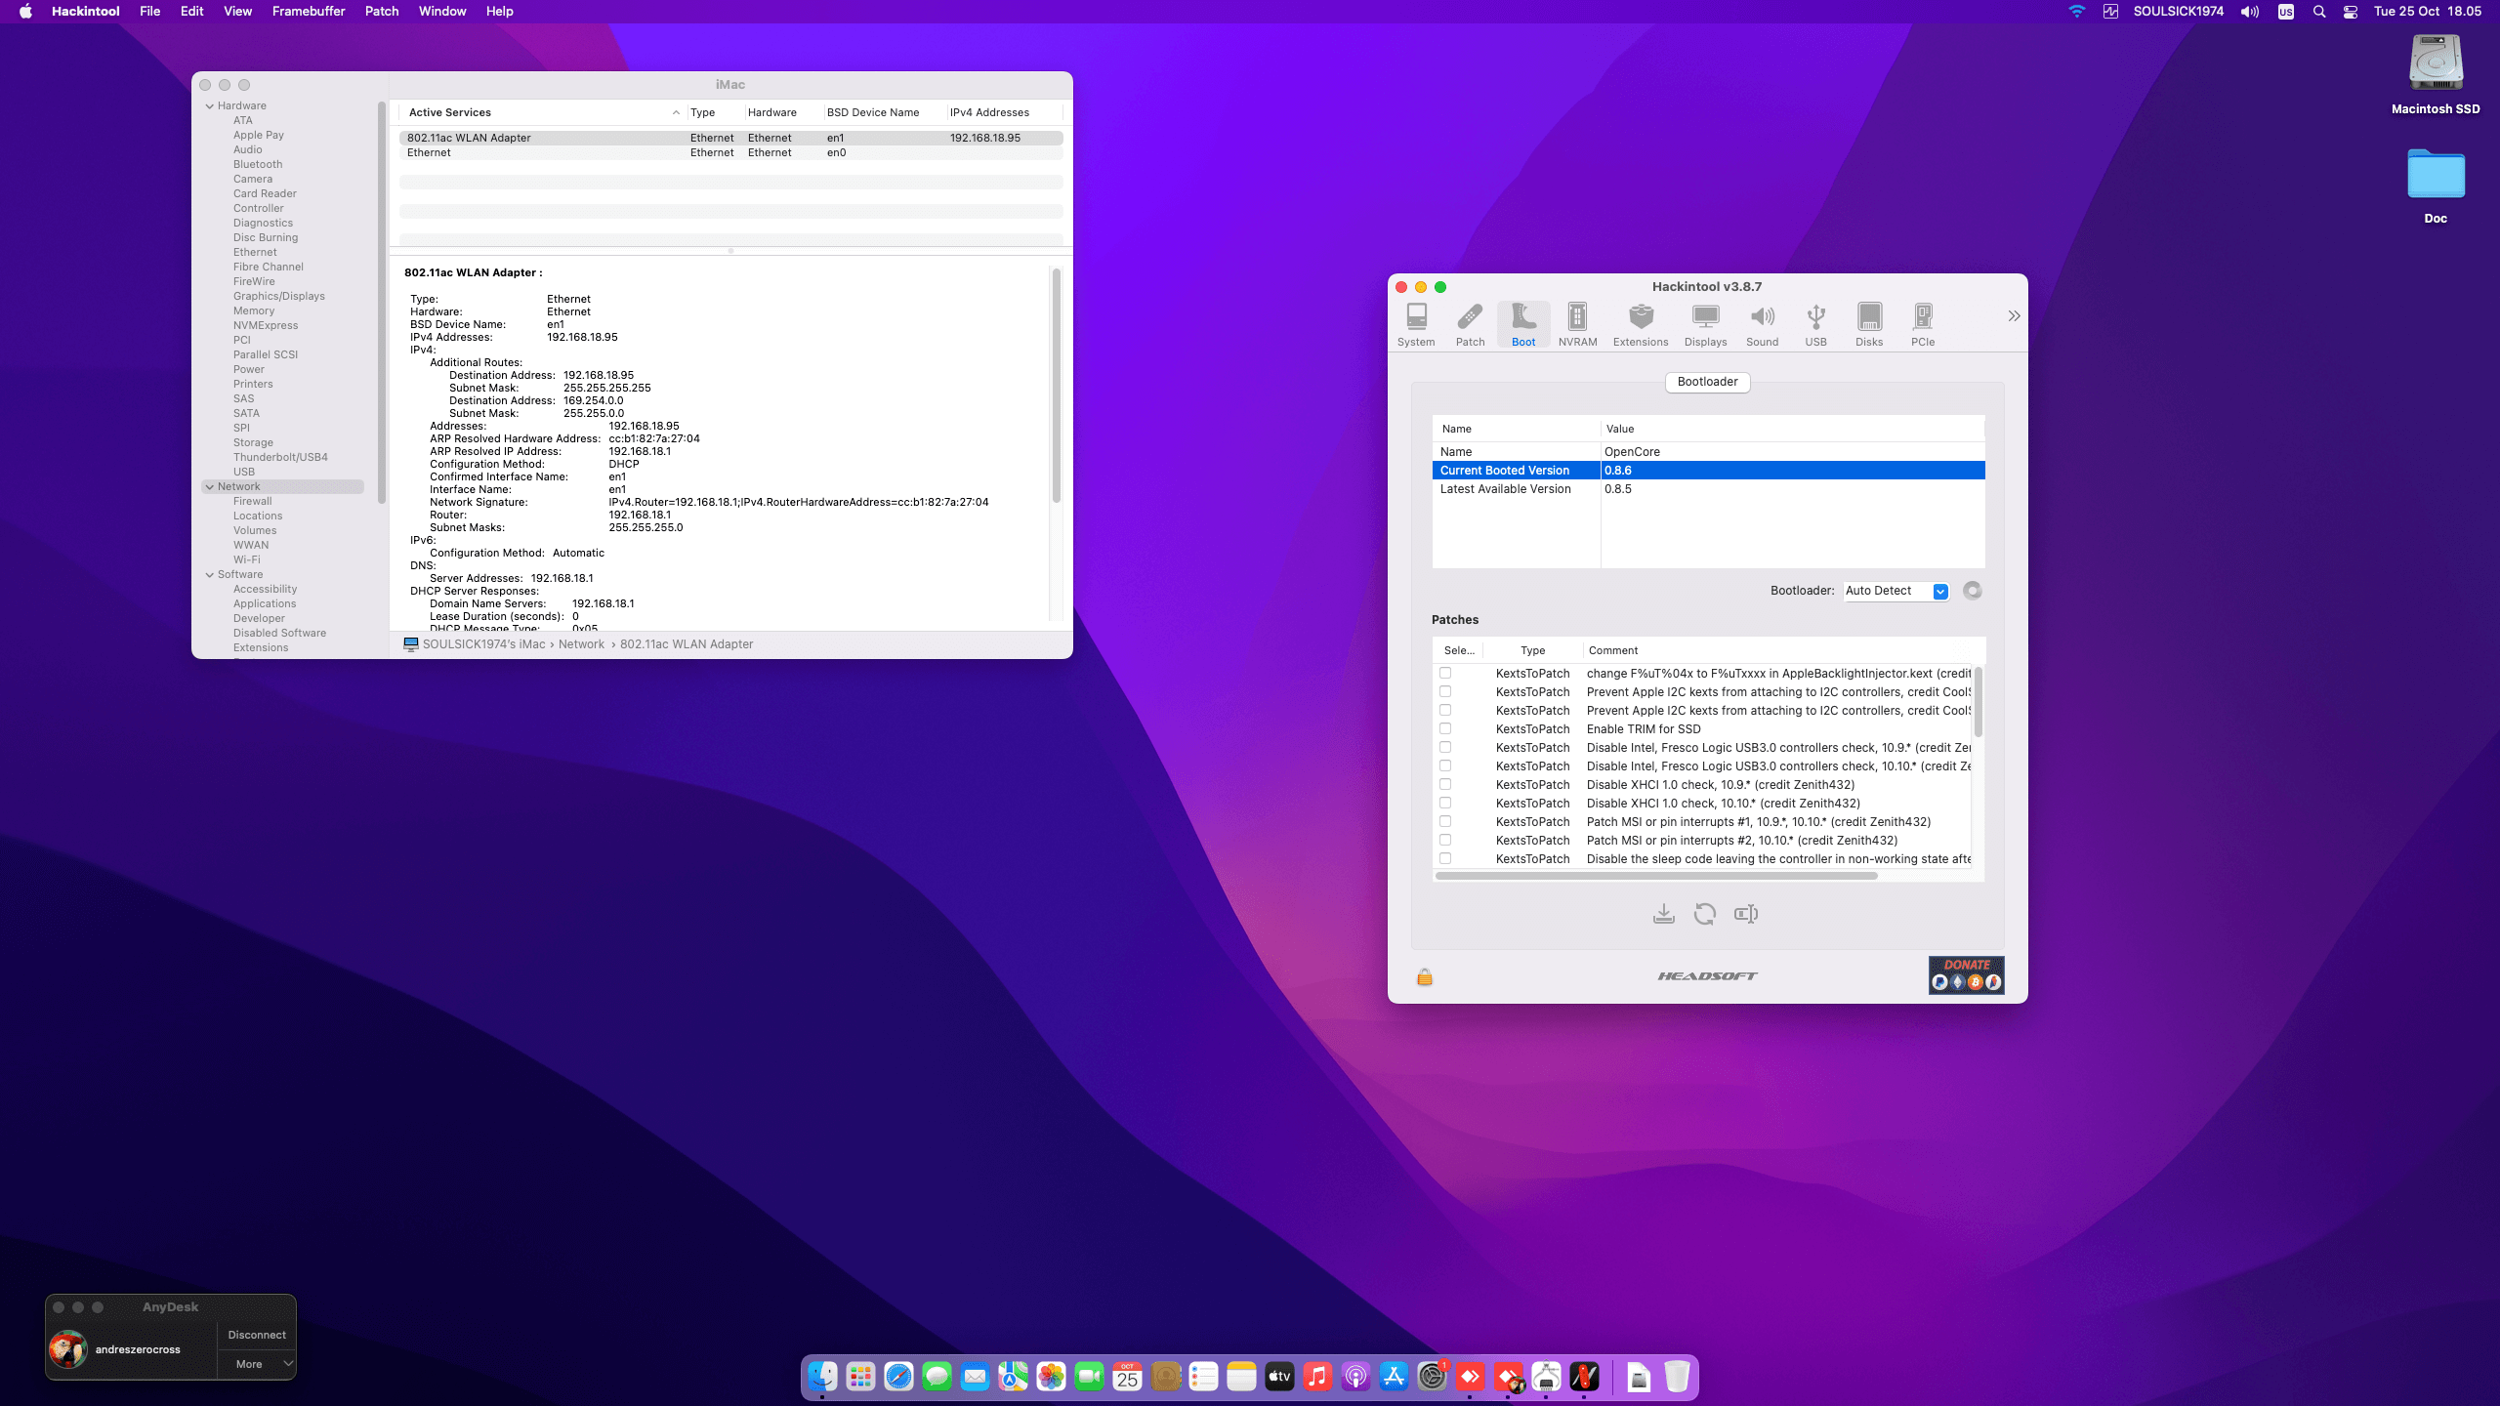The image size is (2500, 1406).
Task: Open the File menu
Action: (149, 12)
